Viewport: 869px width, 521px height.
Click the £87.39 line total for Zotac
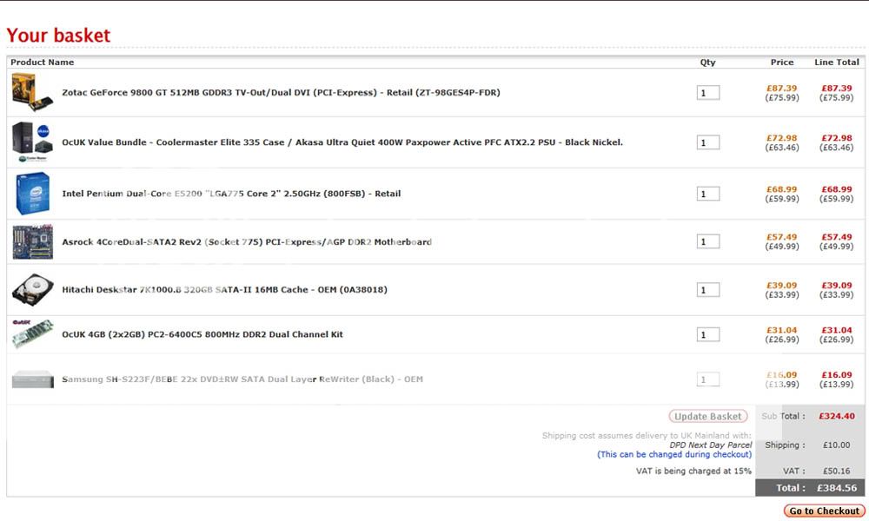point(837,88)
